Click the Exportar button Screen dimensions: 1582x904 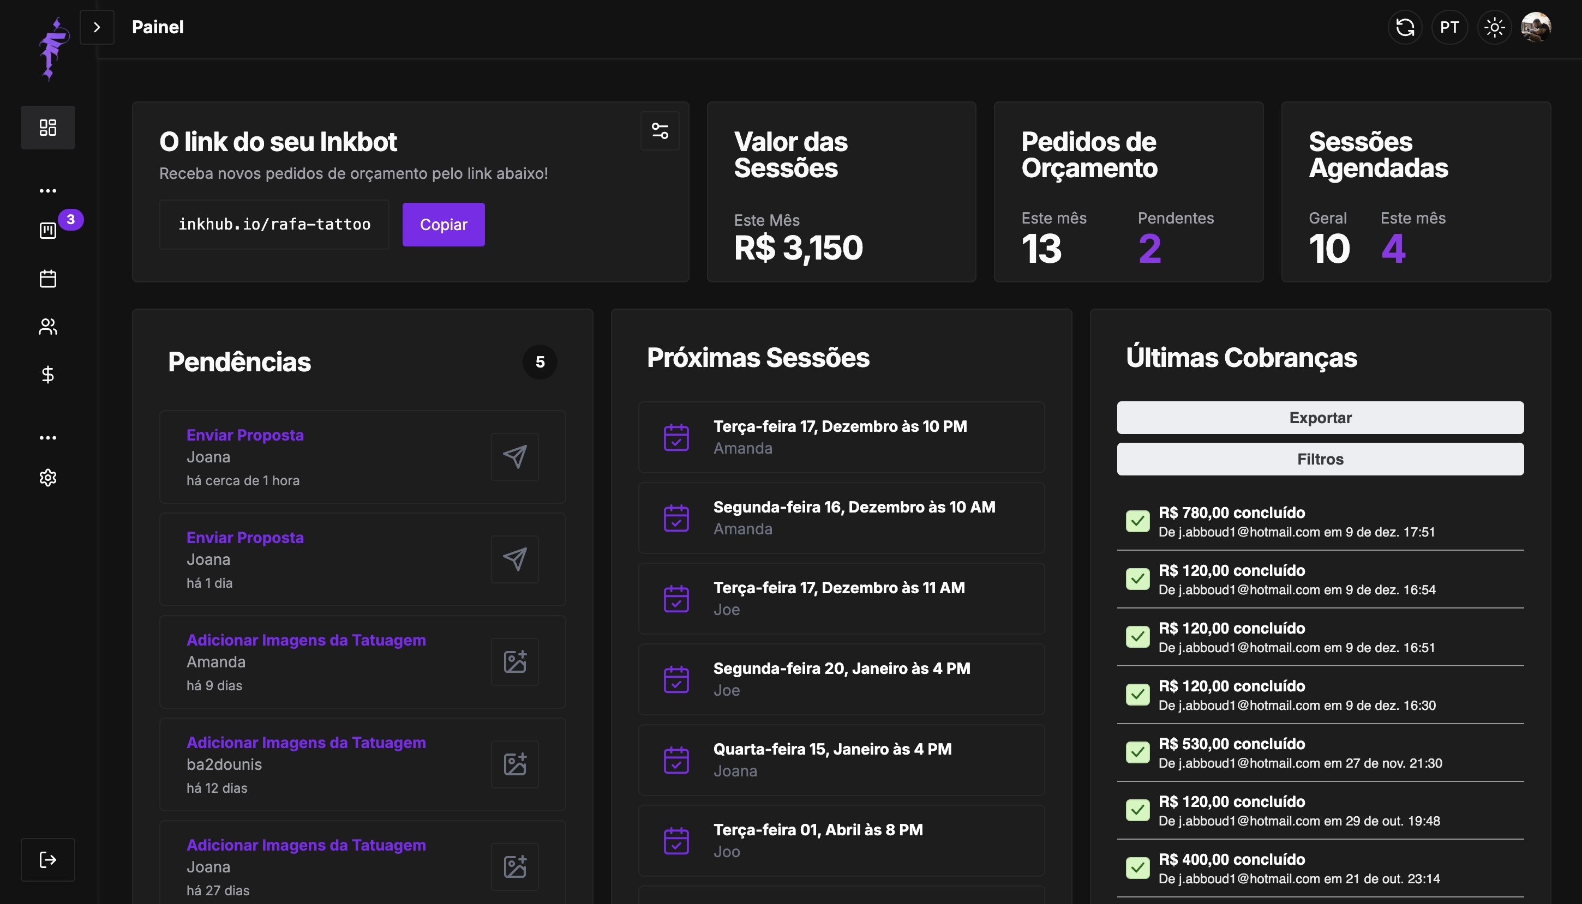coord(1320,418)
